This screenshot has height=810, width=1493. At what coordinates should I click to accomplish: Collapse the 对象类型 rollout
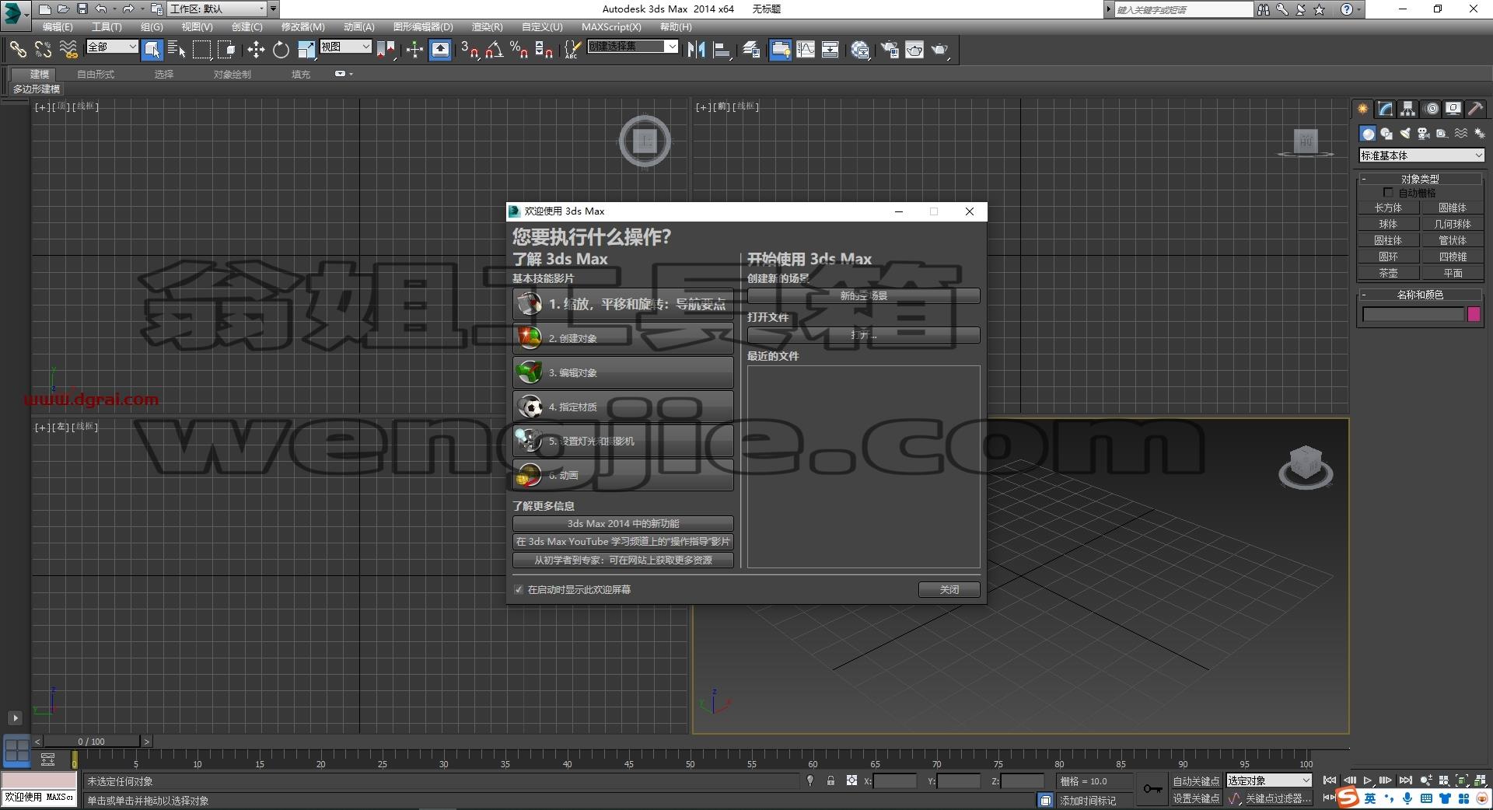[x=1419, y=178]
